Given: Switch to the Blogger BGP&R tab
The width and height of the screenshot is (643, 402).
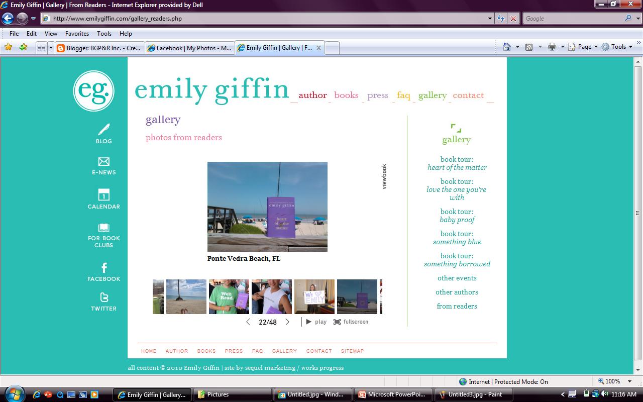Looking at the screenshot, I should pyautogui.click(x=99, y=48).
